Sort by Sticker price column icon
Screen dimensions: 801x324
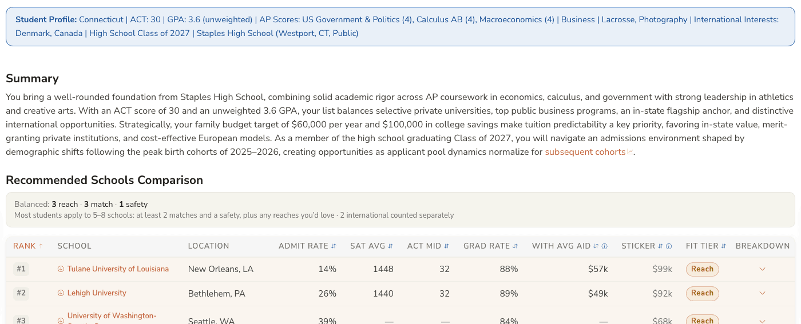click(x=660, y=246)
